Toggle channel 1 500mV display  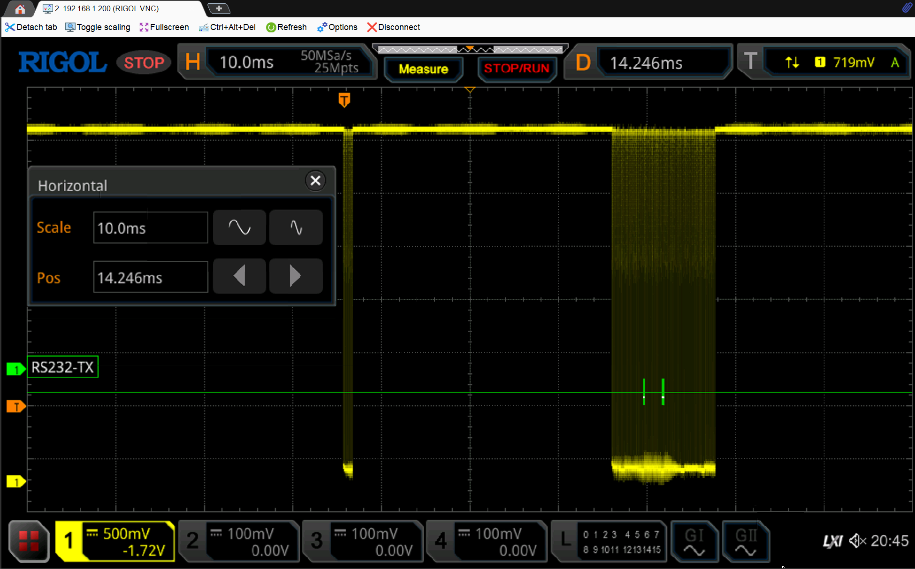115,541
